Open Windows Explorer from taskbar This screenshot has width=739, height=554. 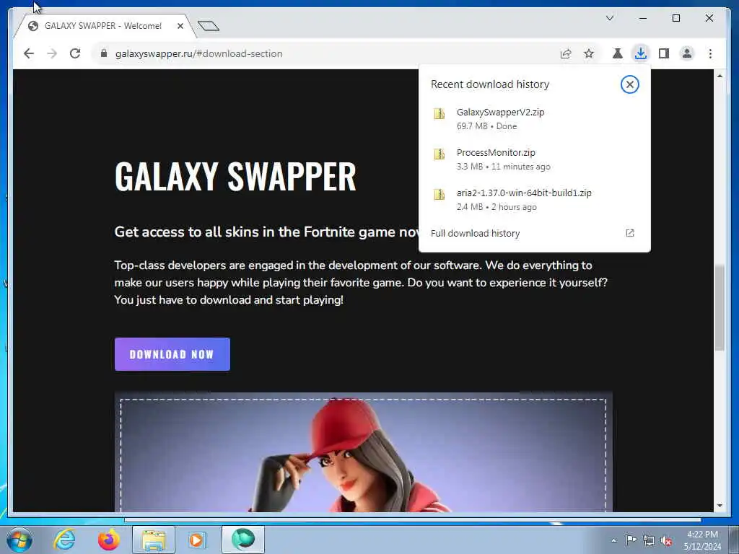pos(153,540)
